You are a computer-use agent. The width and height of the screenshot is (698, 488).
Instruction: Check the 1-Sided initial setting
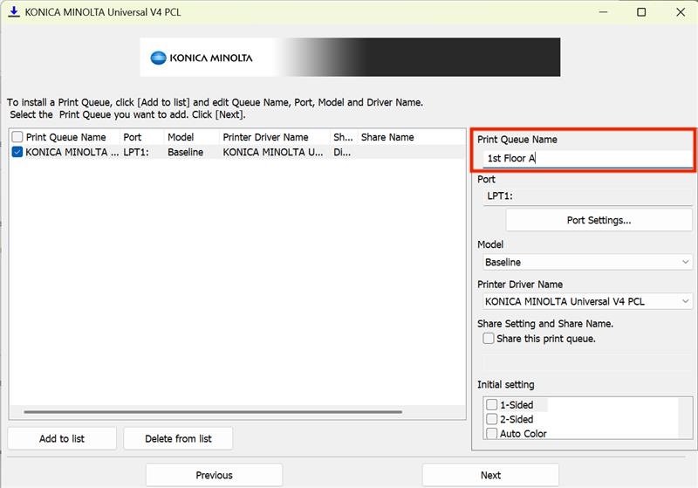(491, 405)
